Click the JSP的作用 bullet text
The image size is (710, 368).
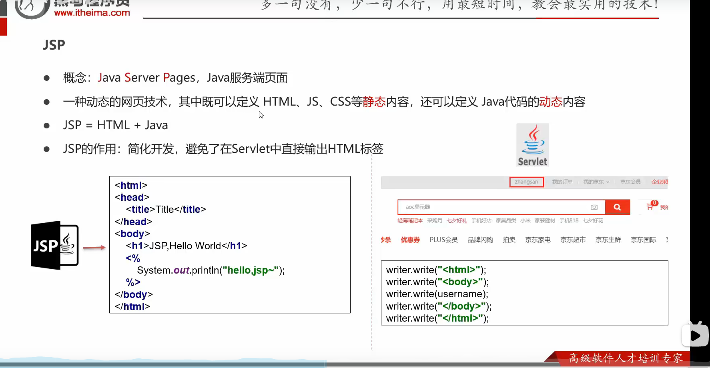click(223, 149)
